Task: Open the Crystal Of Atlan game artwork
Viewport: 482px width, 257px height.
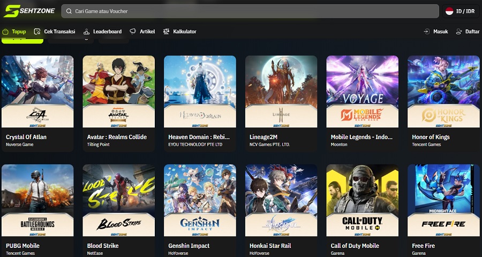Action: (37, 92)
